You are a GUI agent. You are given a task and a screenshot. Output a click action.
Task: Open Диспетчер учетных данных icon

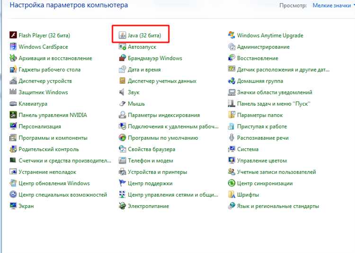point(122,81)
